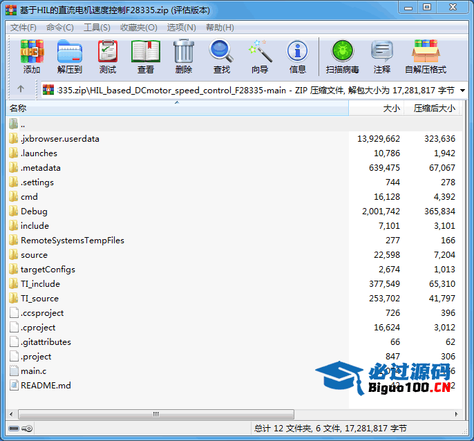
Task: Click the Delete (删除) trash icon
Action: coord(184,51)
